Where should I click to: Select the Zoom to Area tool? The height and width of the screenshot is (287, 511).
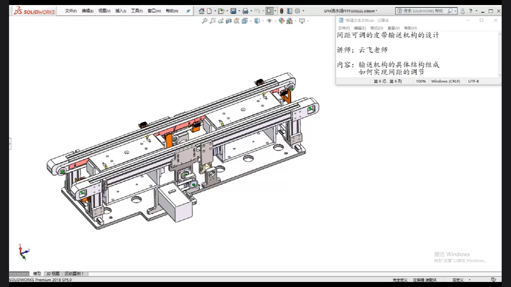point(212,21)
